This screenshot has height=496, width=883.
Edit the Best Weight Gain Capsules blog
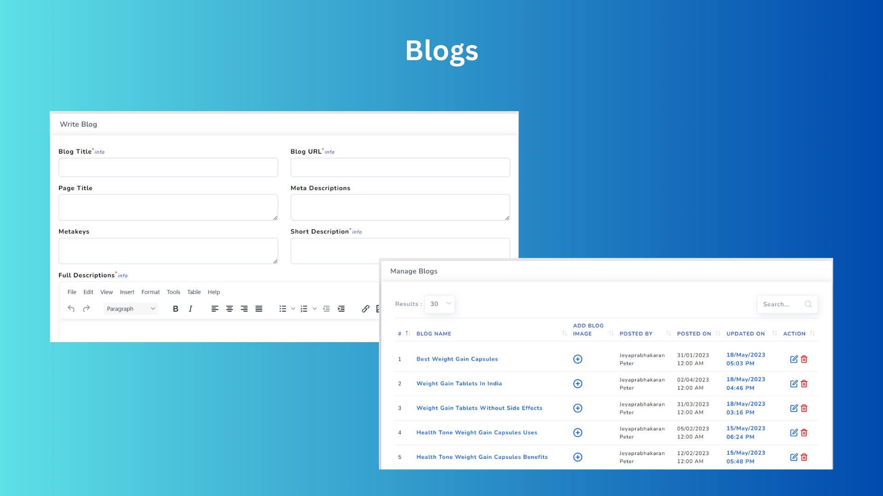tap(794, 359)
